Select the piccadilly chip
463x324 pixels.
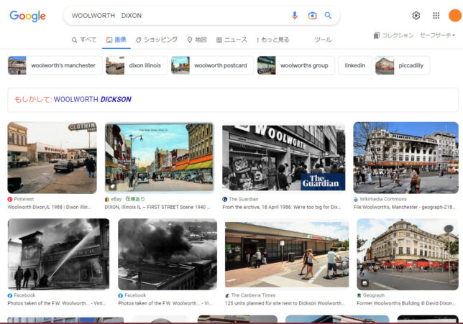click(402, 65)
